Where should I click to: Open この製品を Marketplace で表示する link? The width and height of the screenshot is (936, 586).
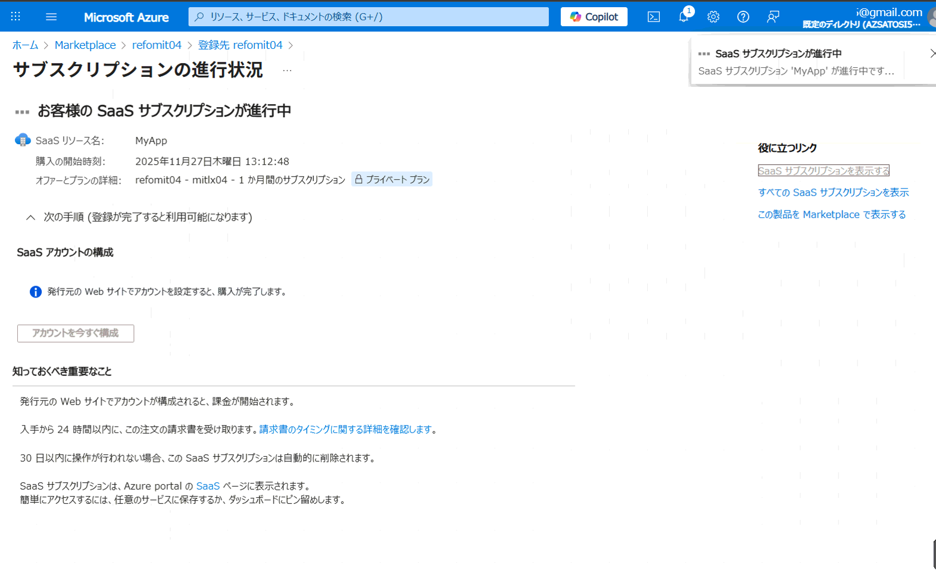pos(831,214)
